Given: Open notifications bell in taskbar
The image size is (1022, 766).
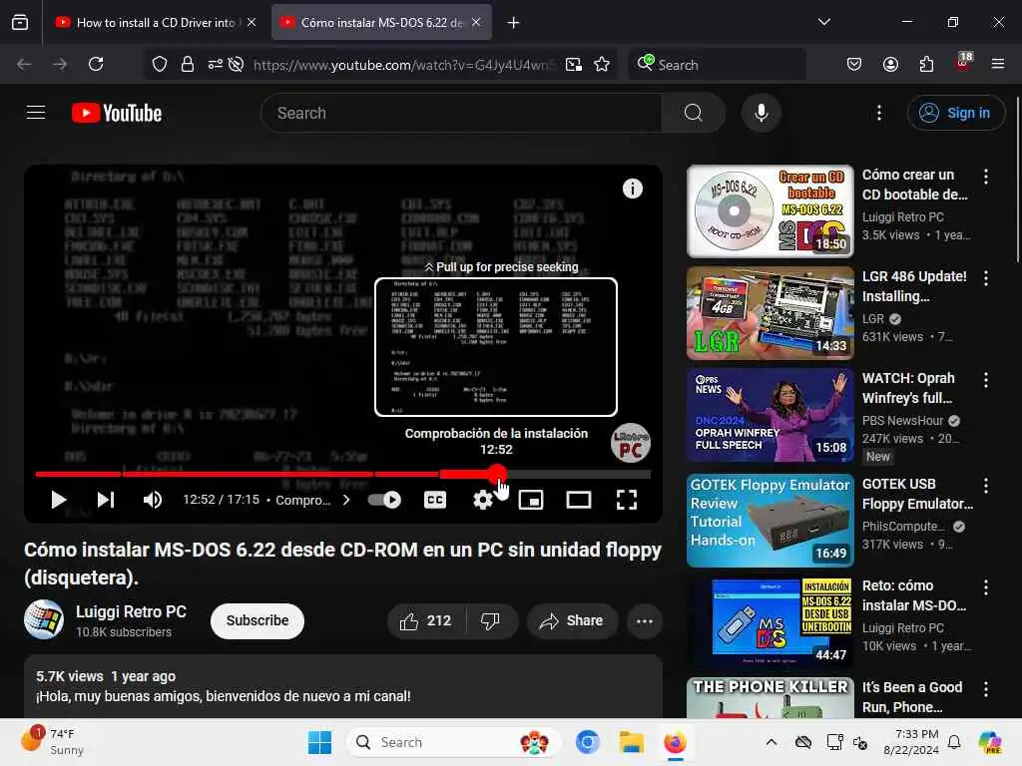Looking at the screenshot, I should coord(954,742).
